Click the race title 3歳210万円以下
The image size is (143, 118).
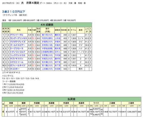pos(14,12)
